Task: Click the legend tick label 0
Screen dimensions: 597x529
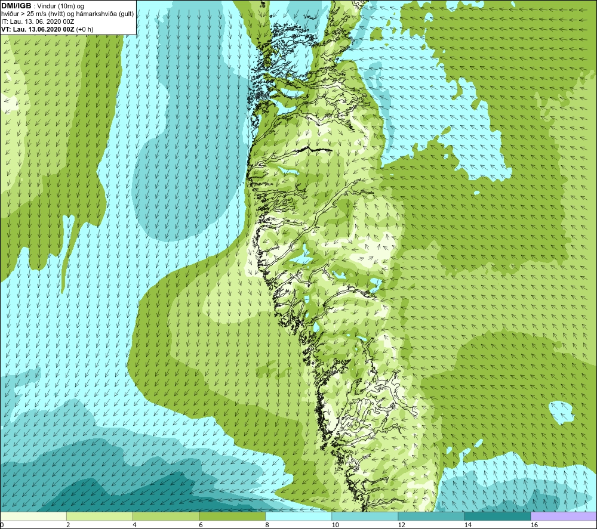Action: tap(2, 525)
